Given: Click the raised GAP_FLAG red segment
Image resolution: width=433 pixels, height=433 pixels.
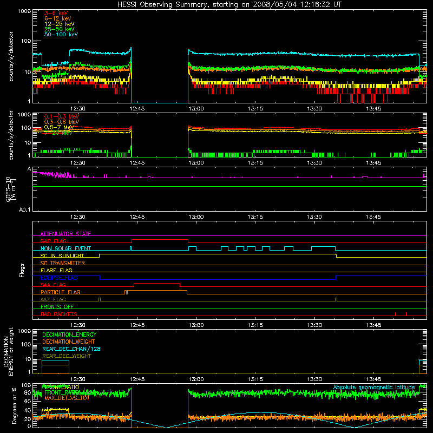Looking at the screenshot, I should tap(160, 240).
